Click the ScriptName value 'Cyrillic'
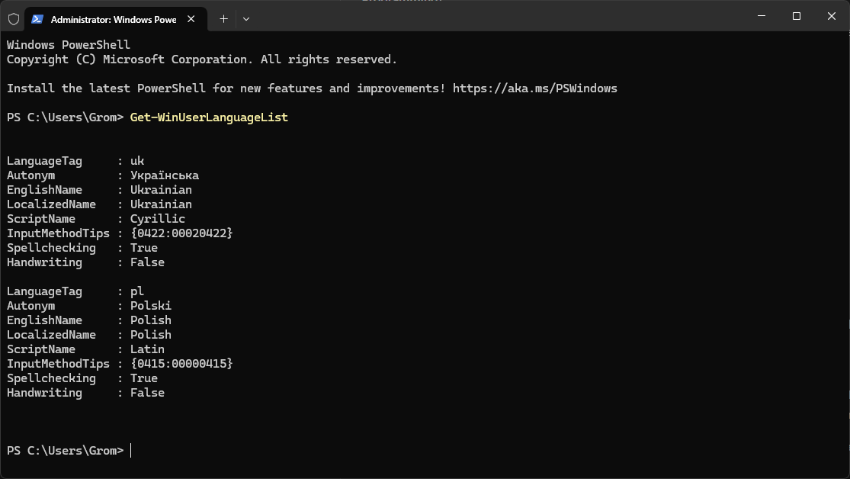 (x=158, y=219)
